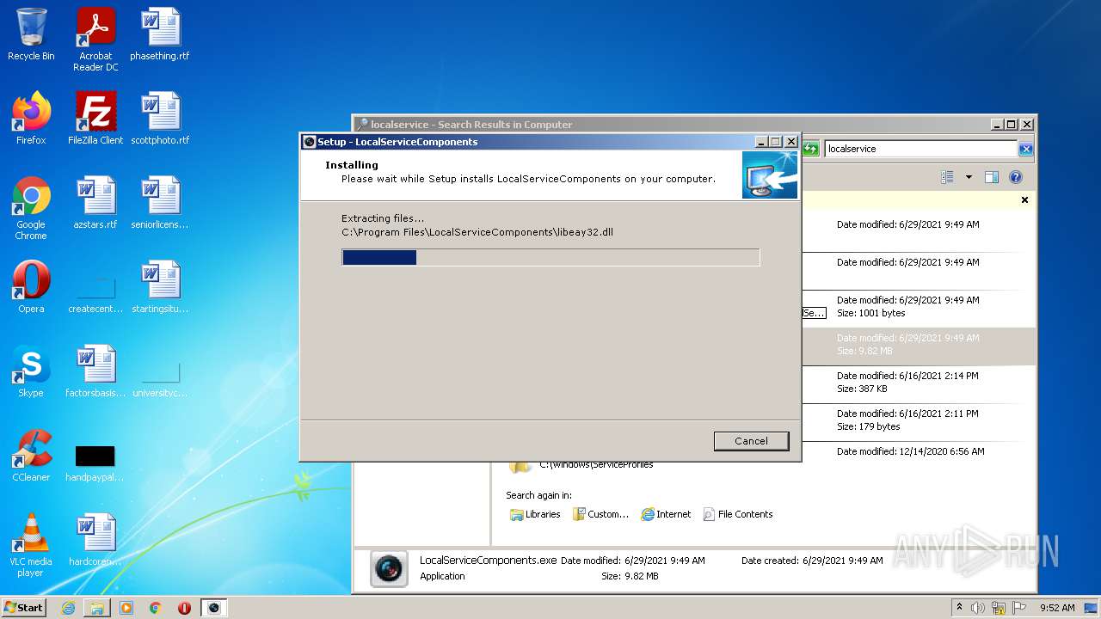Open the Start menu
The height and width of the screenshot is (619, 1101).
pos(24,607)
